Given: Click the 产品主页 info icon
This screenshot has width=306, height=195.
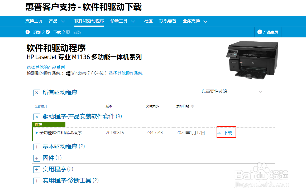Looking at the screenshot, I should 260,32.
